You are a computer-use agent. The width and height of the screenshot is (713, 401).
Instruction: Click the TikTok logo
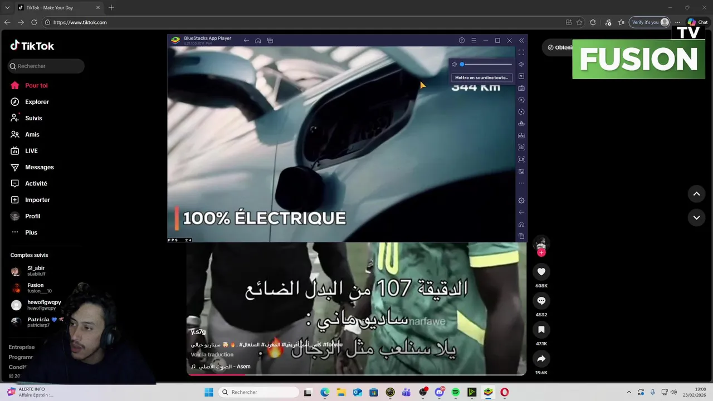point(32,46)
